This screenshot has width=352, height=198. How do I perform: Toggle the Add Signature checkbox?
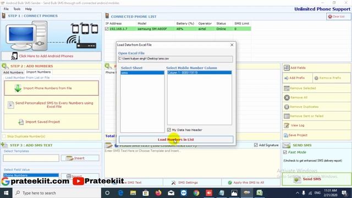click(256, 145)
